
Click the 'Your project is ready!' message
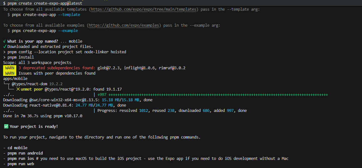pyautogui.click(x=34, y=126)
